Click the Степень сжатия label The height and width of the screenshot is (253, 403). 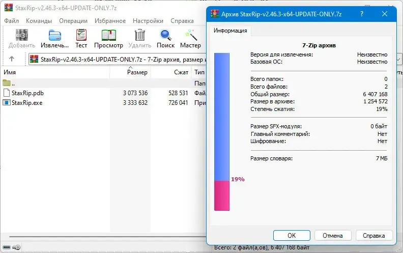tap(272, 109)
